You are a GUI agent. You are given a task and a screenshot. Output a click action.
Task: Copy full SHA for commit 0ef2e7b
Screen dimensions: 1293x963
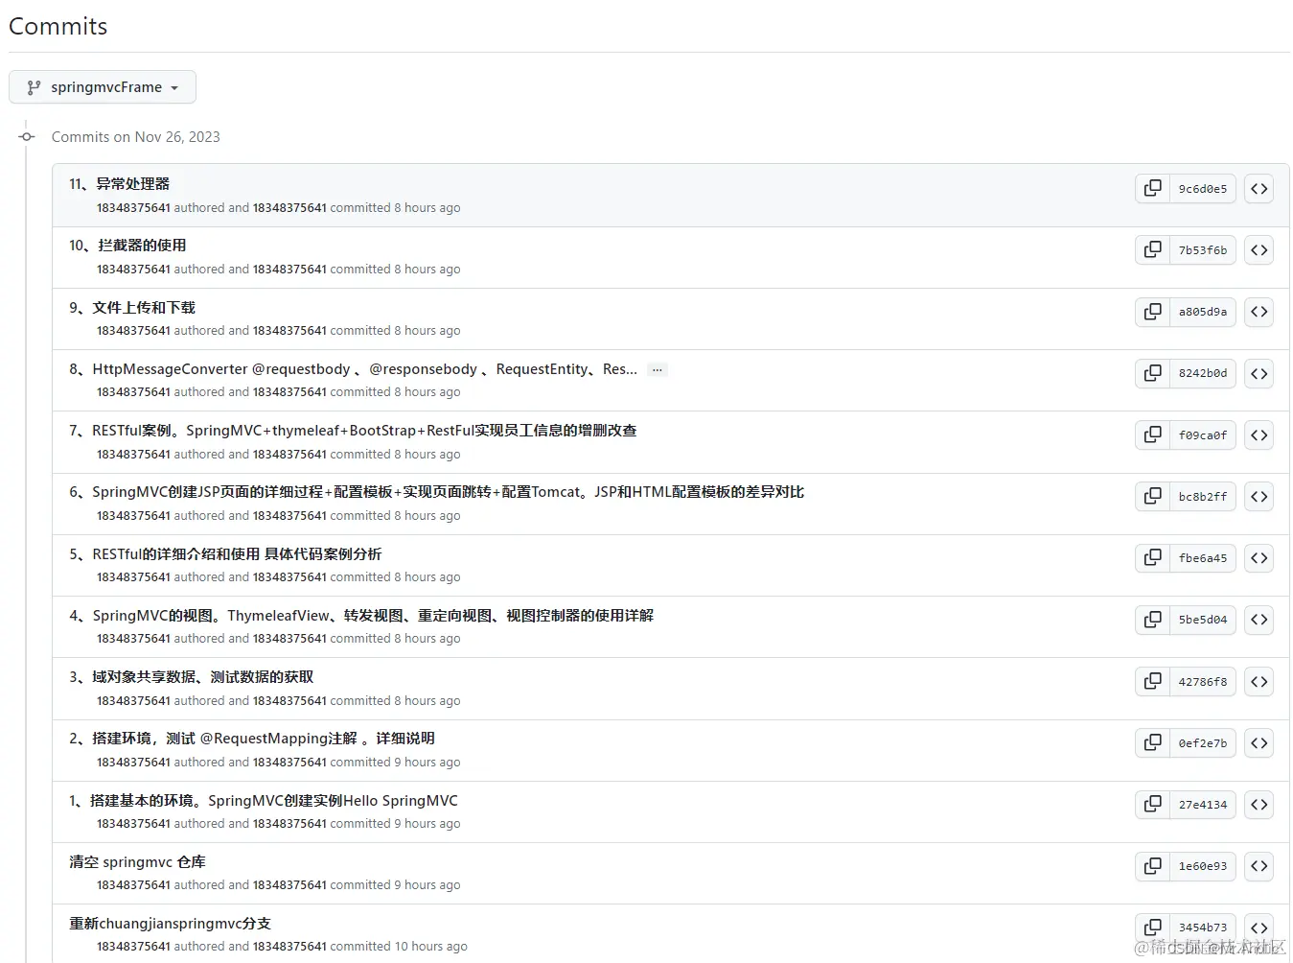point(1153,743)
